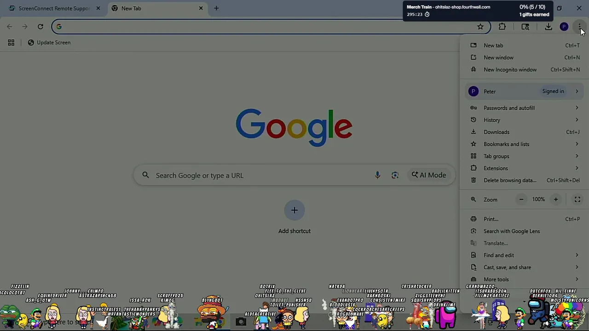Click the back navigation arrow
589x331 pixels.
click(x=10, y=27)
